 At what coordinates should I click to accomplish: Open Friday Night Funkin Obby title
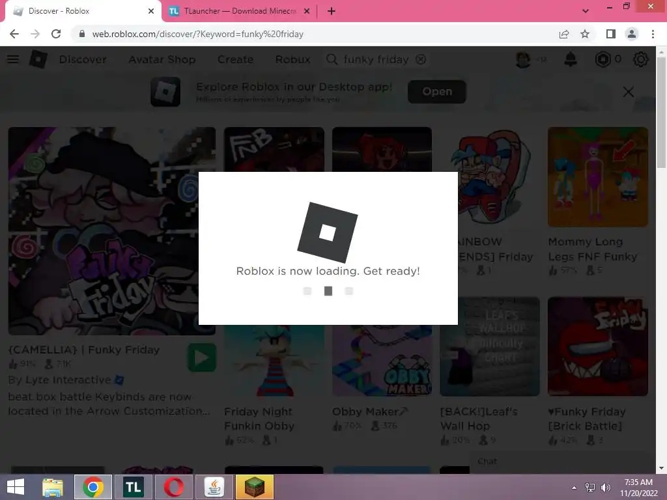click(259, 419)
